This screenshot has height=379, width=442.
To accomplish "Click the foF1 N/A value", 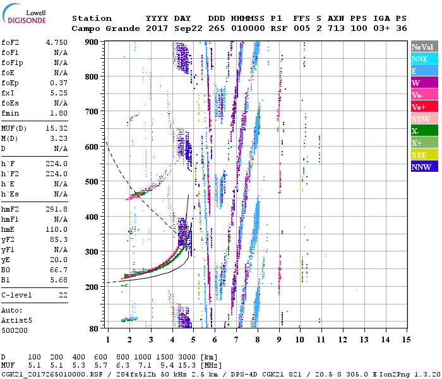I will [x=61, y=52].
